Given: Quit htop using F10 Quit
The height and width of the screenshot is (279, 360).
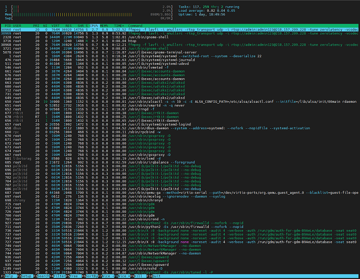Looking at the screenshot, I should pos(154,276).
